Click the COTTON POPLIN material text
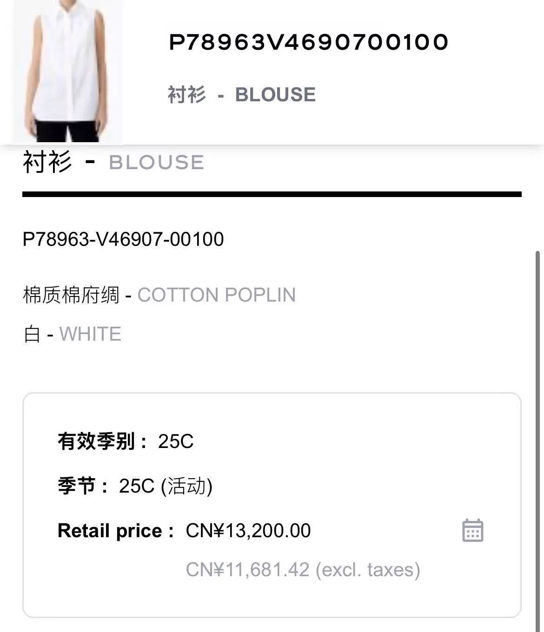 coord(217,295)
